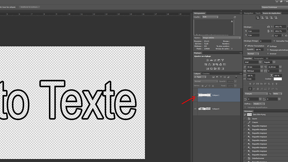Add a Posterize adjustment layer

[211, 69]
